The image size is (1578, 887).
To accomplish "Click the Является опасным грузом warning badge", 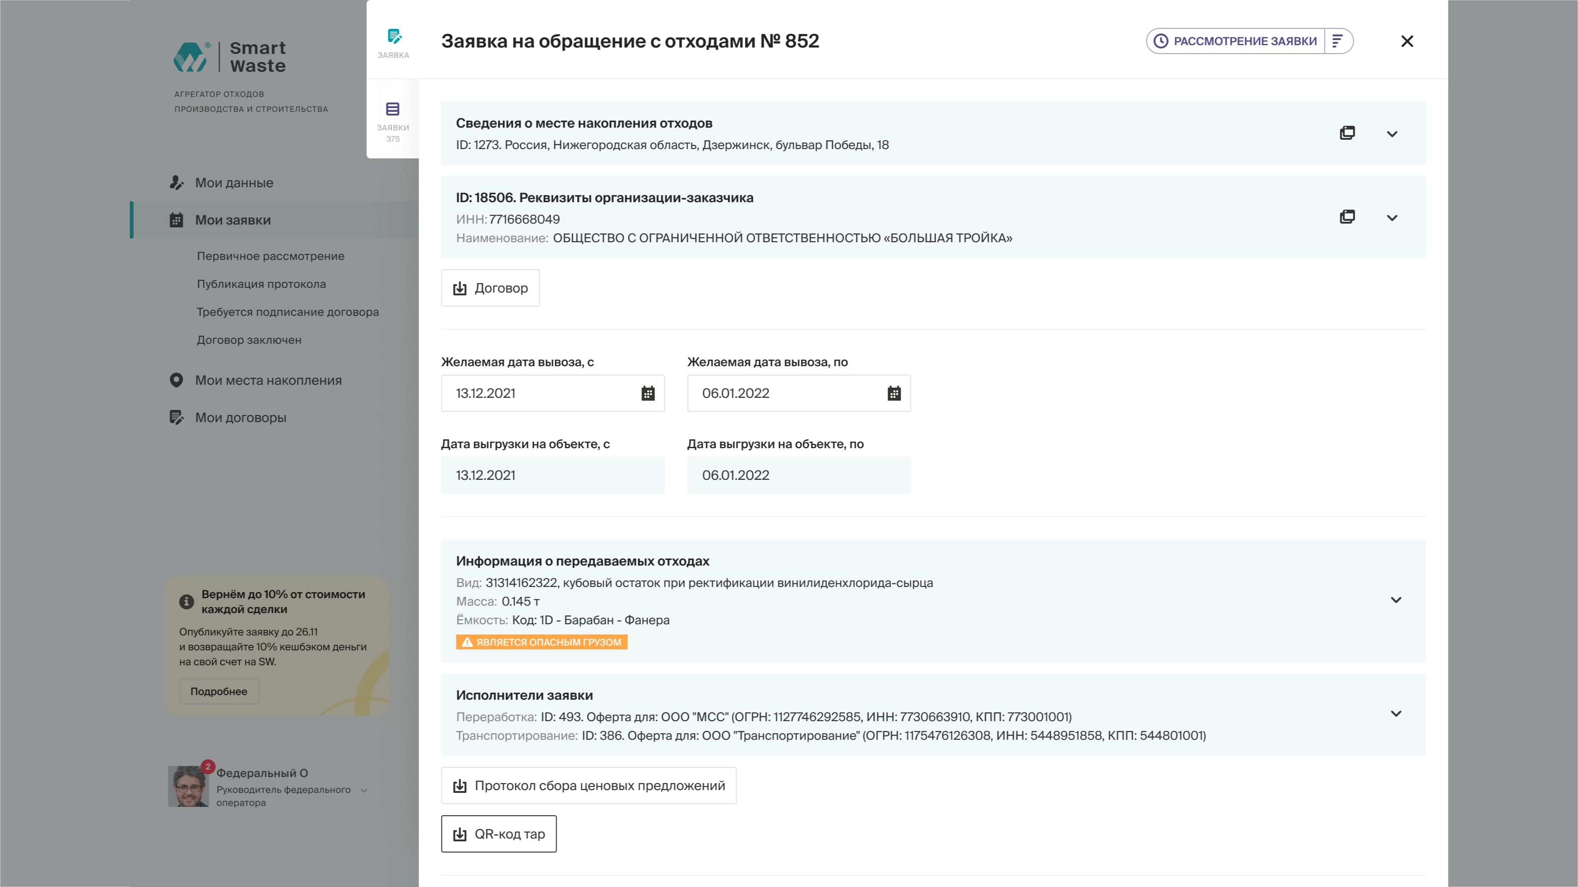I will tap(542, 642).
